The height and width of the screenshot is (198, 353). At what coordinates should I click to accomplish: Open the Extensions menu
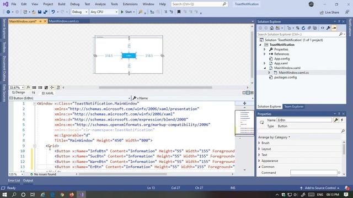click(x=130, y=4)
